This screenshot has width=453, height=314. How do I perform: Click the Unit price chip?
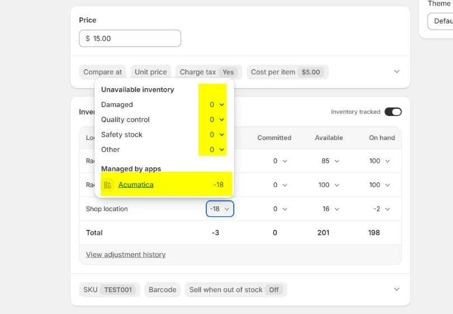pos(150,72)
